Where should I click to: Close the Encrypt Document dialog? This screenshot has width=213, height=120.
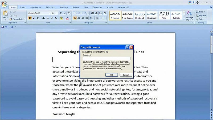click(x=131, y=47)
